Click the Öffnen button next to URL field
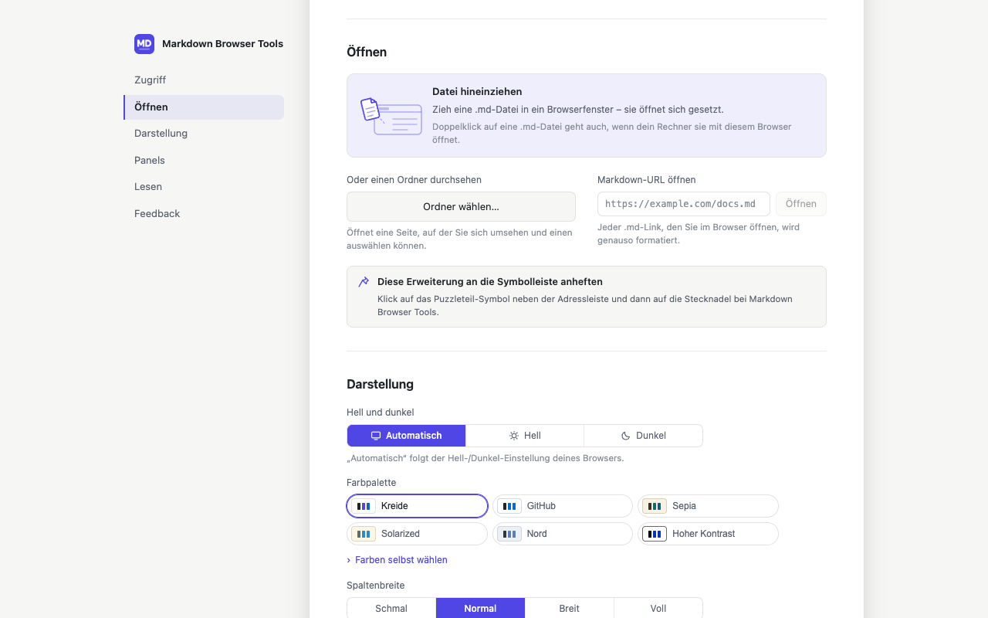988x618 pixels. point(801,204)
